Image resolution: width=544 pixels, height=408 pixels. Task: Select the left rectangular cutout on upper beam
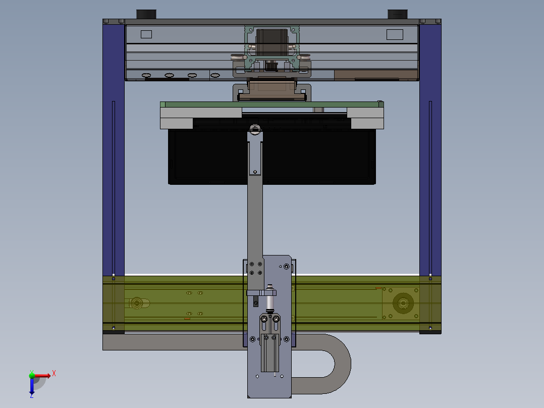pyautogui.click(x=146, y=34)
